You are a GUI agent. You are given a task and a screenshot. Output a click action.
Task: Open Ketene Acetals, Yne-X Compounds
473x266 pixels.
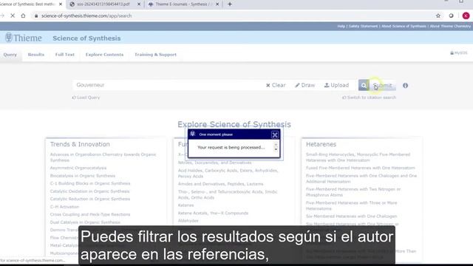213,213
